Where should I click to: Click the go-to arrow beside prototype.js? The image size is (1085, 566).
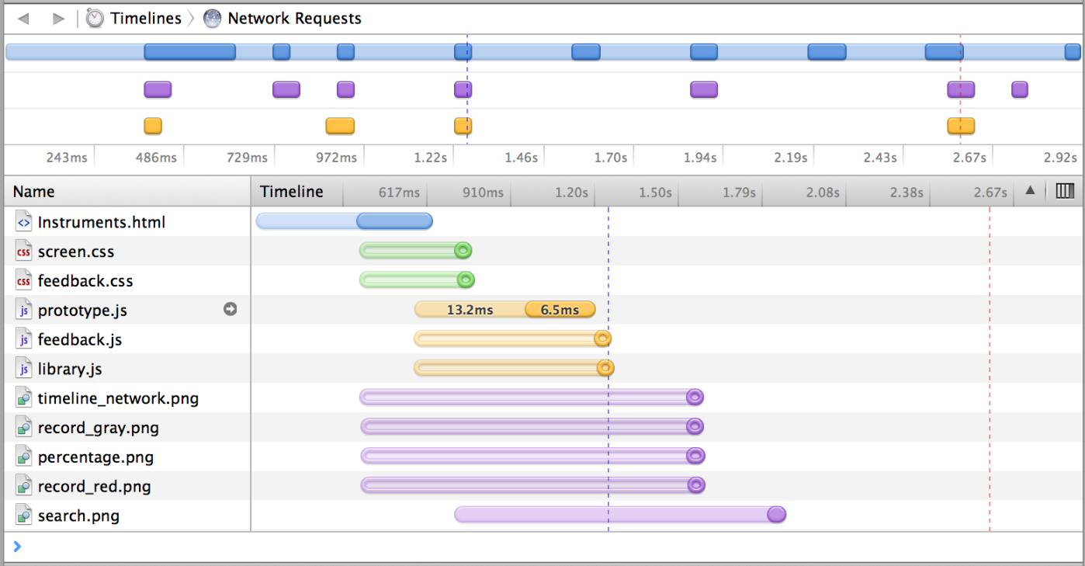(x=230, y=309)
